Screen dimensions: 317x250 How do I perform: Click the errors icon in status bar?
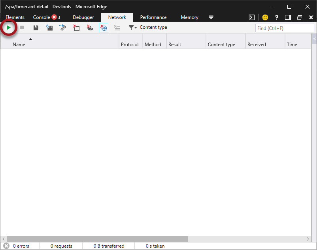6,246
